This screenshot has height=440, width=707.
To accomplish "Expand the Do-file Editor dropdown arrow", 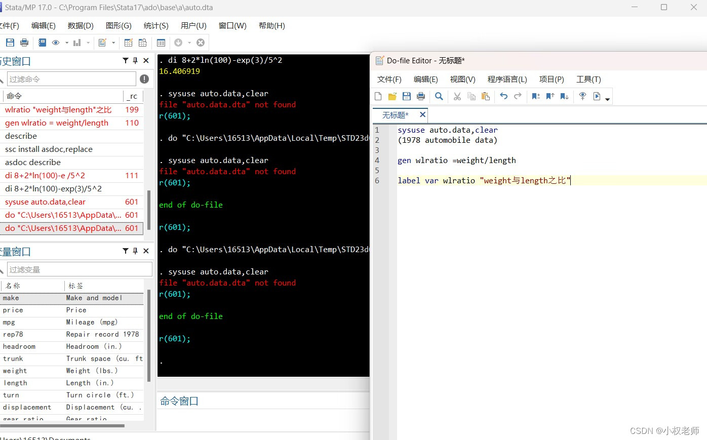I will click(x=113, y=43).
